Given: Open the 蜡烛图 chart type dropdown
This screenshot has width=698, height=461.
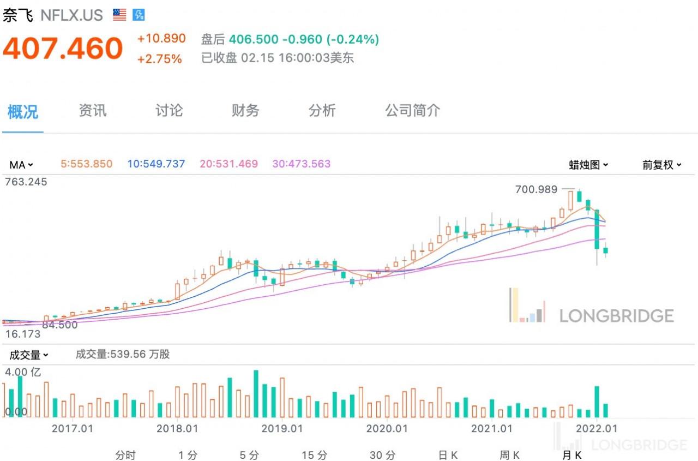Looking at the screenshot, I should tap(588, 165).
